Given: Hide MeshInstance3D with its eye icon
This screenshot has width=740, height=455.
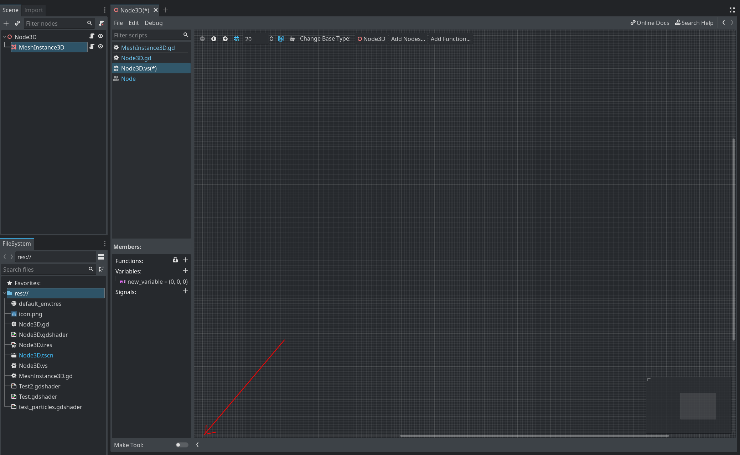Looking at the screenshot, I should [x=100, y=47].
